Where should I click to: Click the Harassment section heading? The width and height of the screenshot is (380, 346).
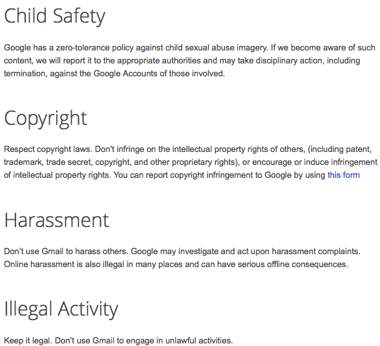point(57,220)
